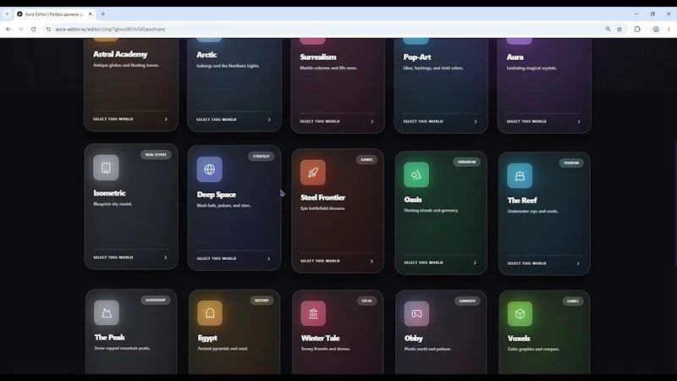
Task: Open the Chrome three-dot menu
Action: click(x=669, y=29)
